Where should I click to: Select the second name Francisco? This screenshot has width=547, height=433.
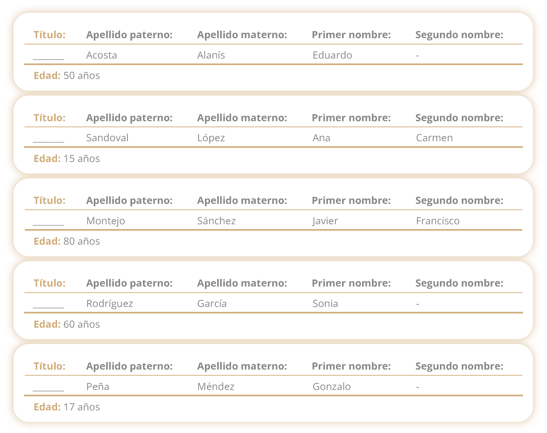coord(437,221)
